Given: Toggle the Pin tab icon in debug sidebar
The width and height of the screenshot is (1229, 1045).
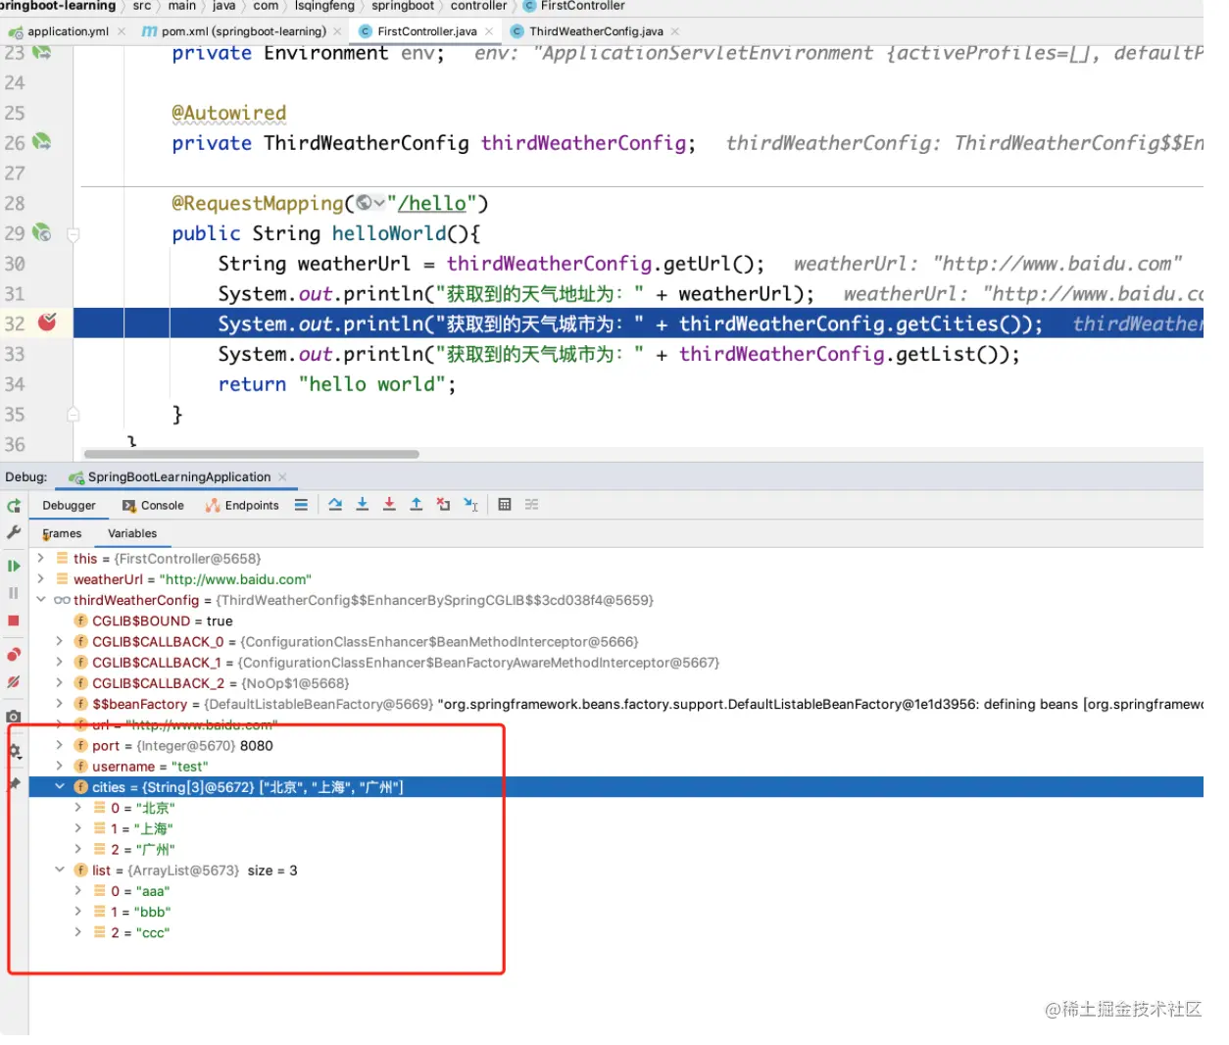Looking at the screenshot, I should click(x=14, y=782).
